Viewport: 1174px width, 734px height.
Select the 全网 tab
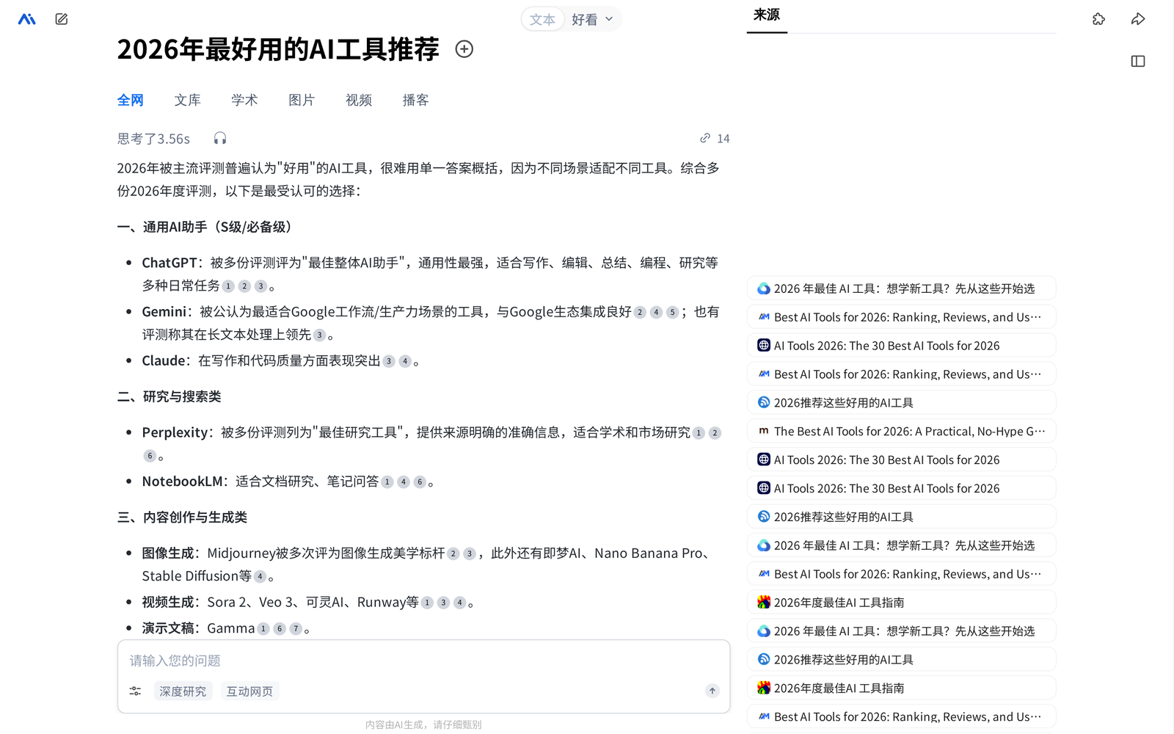pyautogui.click(x=131, y=101)
